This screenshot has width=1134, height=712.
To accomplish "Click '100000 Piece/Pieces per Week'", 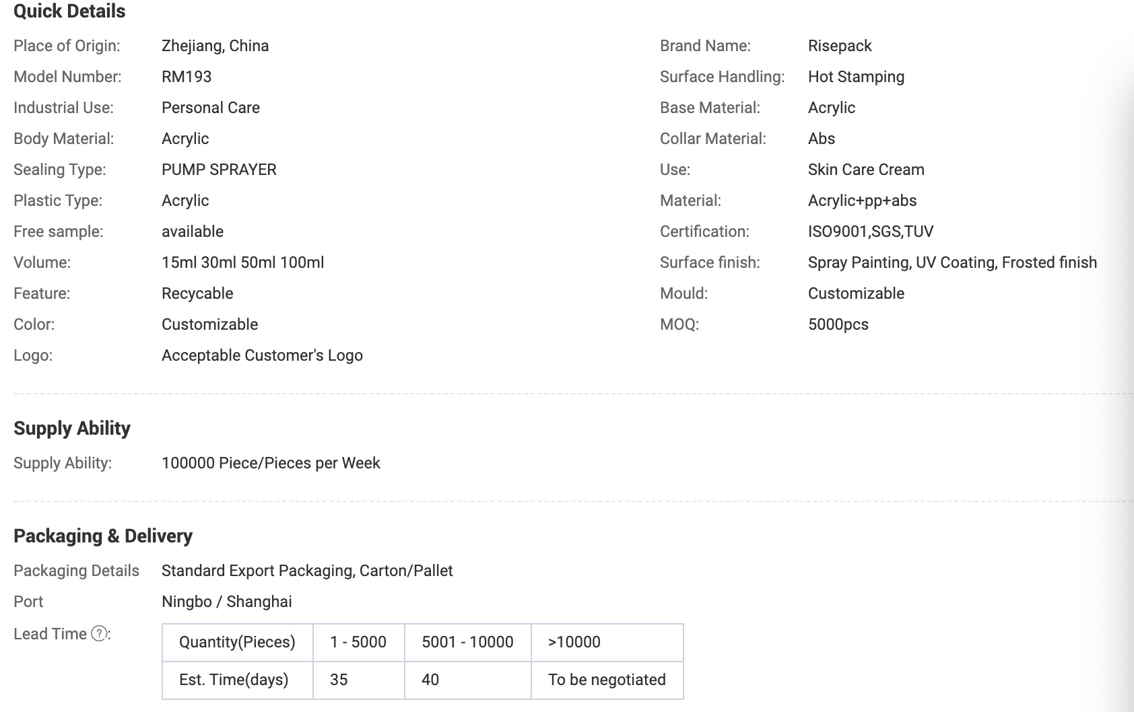I will click(271, 463).
